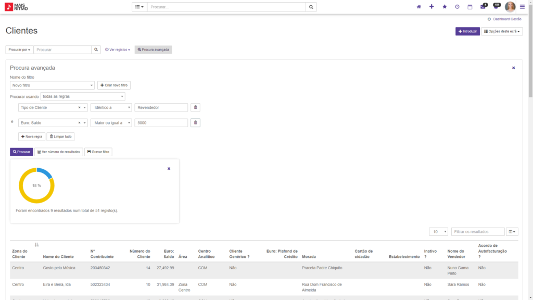
Task: Delete the Euro: Saldo rule
Action: pyautogui.click(x=195, y=123)
